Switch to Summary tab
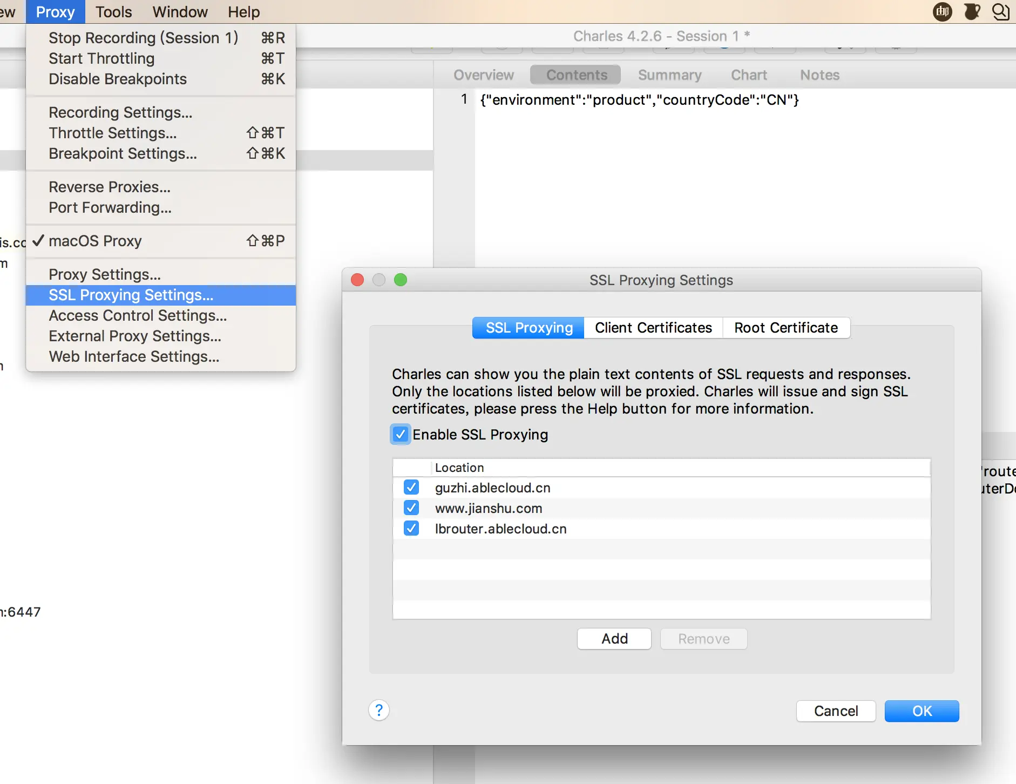 click(x=669, y=75)
